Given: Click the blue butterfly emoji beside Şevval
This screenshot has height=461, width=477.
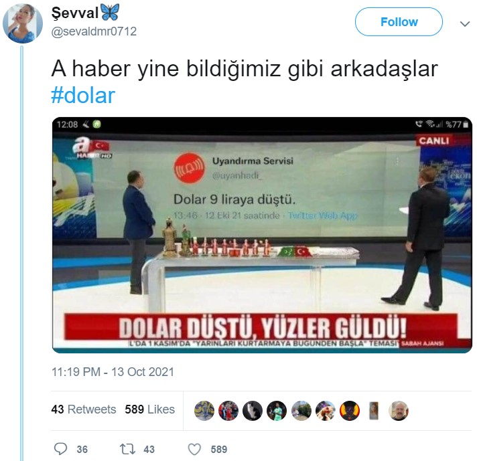Looking at the screenshot, I should click(x=109, y=12).
